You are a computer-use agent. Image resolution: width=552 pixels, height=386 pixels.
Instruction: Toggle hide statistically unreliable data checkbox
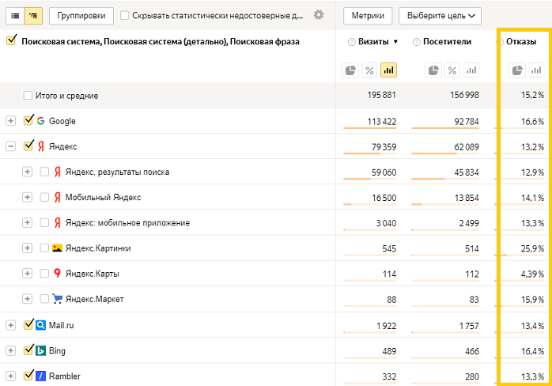[125, 16]
